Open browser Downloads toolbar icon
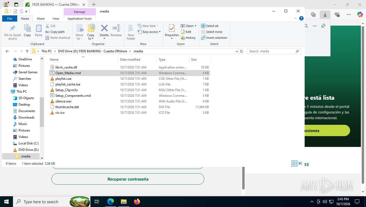 coord(325,15)
